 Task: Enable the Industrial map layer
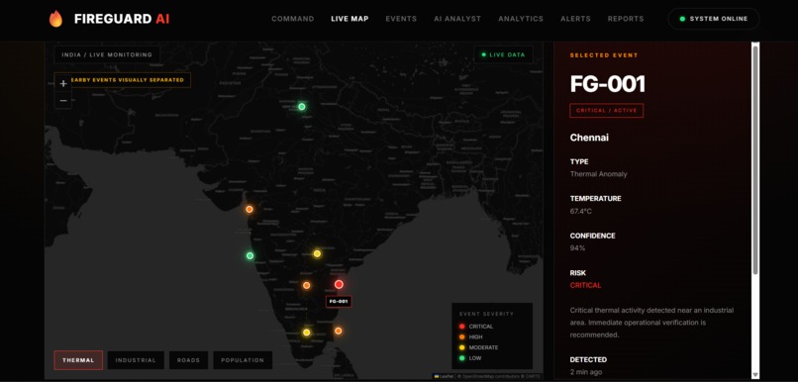136,360
